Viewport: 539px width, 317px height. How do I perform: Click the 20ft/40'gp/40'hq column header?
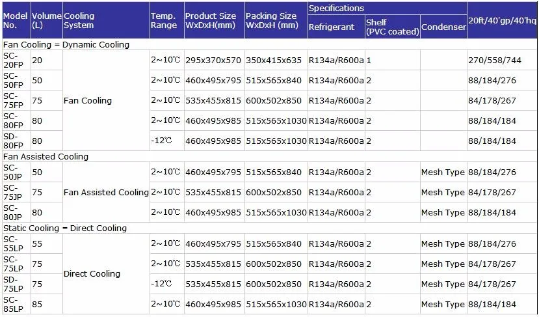[501, 20]
